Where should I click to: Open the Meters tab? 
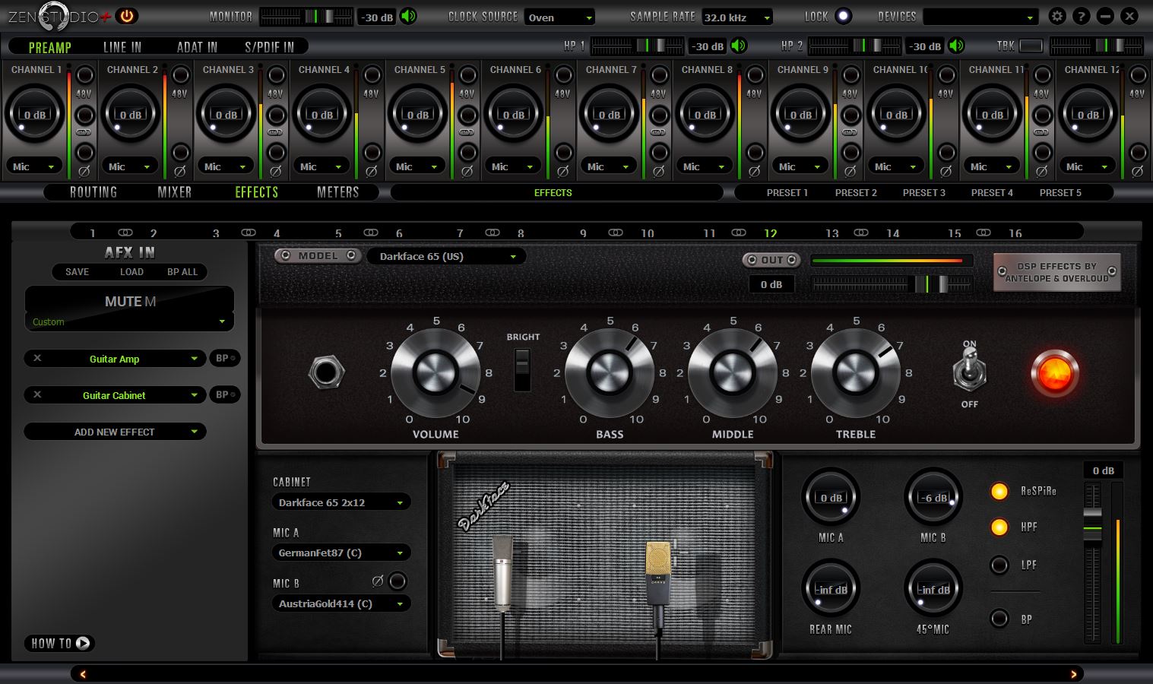(x=337, y=192)
